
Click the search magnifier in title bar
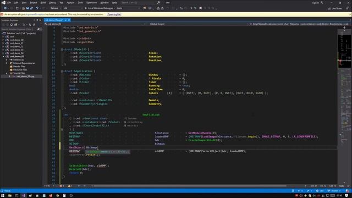pyautogui.click(x=158, y=2)
